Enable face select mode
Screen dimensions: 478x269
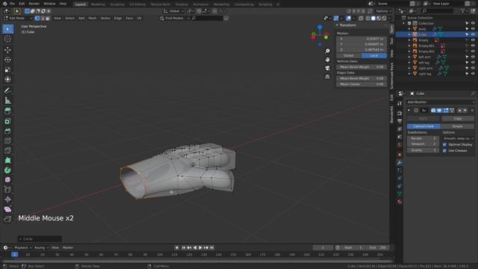[48, 18]
